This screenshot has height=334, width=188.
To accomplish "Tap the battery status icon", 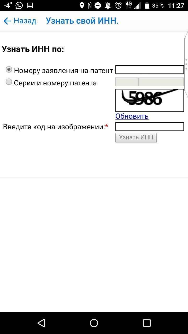I will click(147, 5).
